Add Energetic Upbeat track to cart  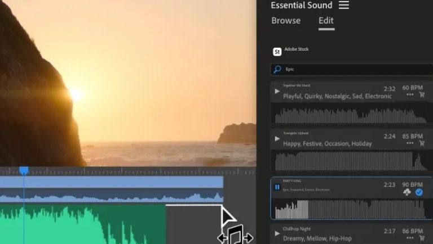(422, 143)
